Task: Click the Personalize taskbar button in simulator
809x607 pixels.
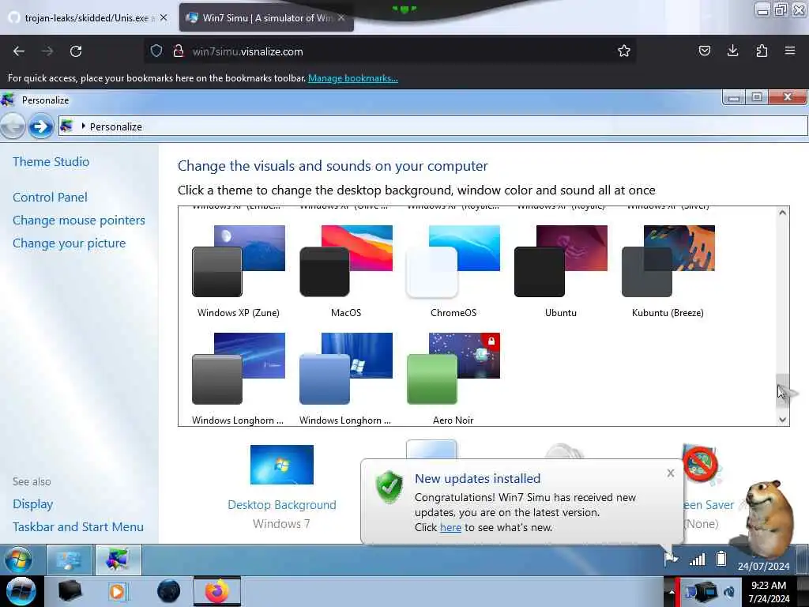Action: (118, 560)
